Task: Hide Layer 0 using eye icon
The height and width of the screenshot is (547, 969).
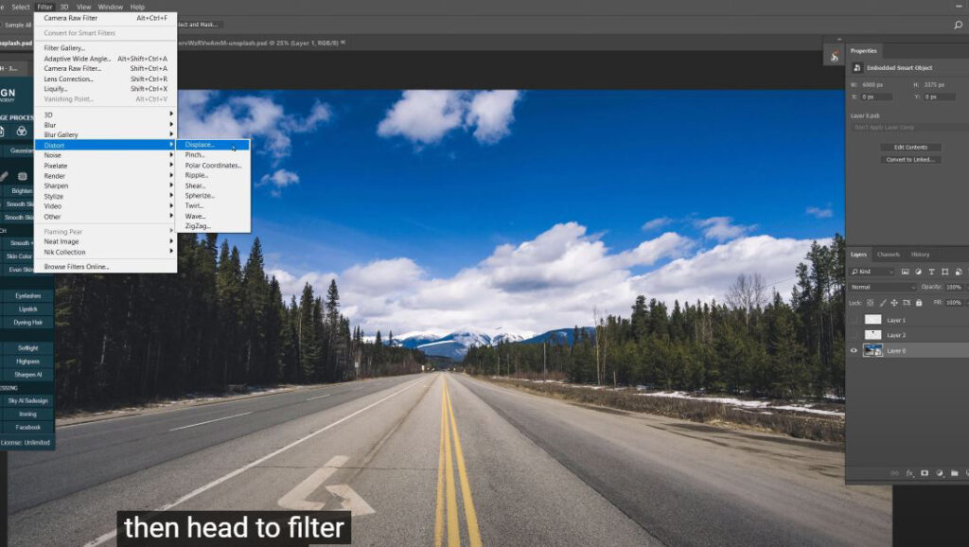Action: coord(854,350)
